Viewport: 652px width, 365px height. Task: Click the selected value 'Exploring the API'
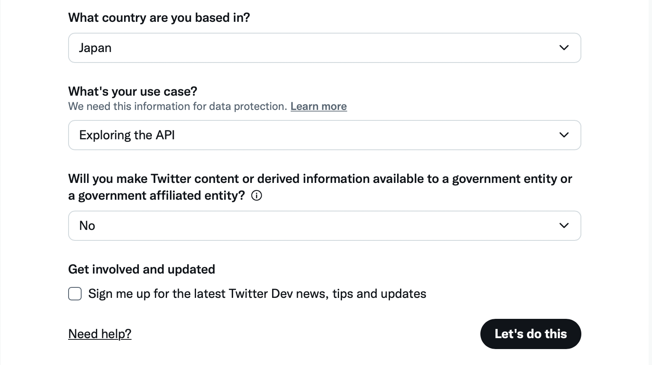click(x=127, y=135)
